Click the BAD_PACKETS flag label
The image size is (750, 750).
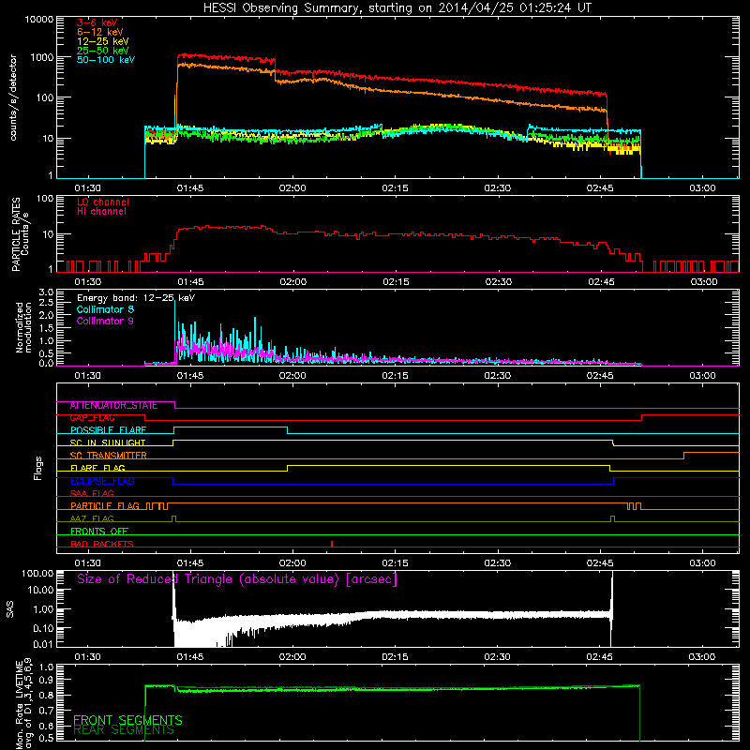102,544
